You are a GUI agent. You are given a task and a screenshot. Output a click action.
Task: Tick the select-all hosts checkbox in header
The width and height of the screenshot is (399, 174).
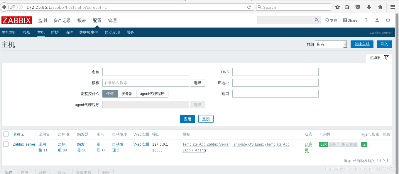coord(6,134)
